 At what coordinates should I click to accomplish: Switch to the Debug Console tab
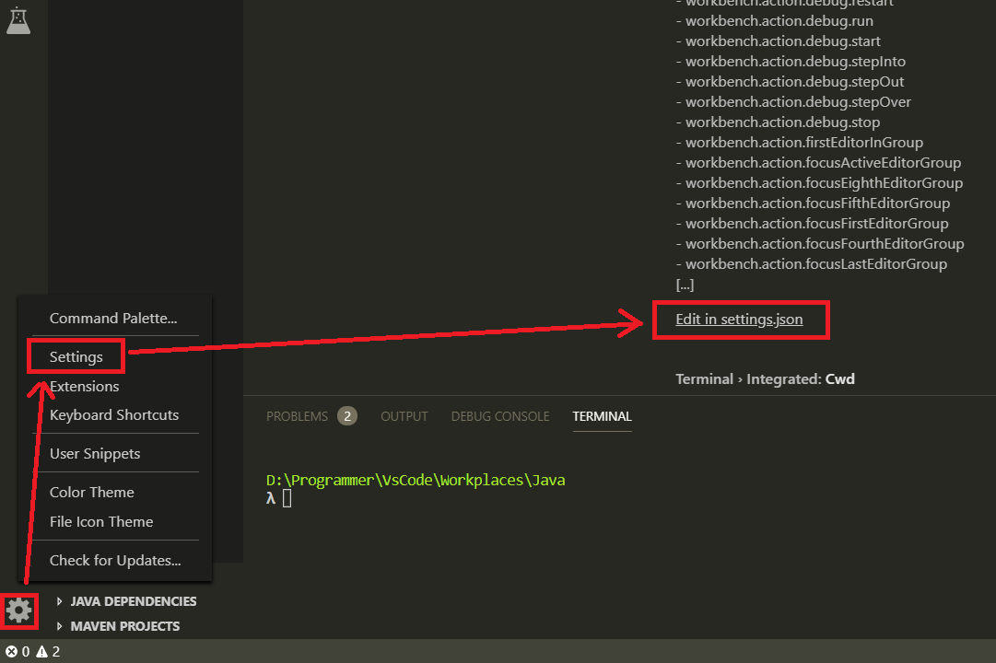[x=500, y=415]
